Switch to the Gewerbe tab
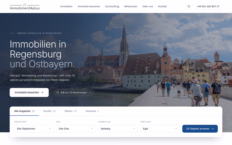232x145 pixels. 92,111
